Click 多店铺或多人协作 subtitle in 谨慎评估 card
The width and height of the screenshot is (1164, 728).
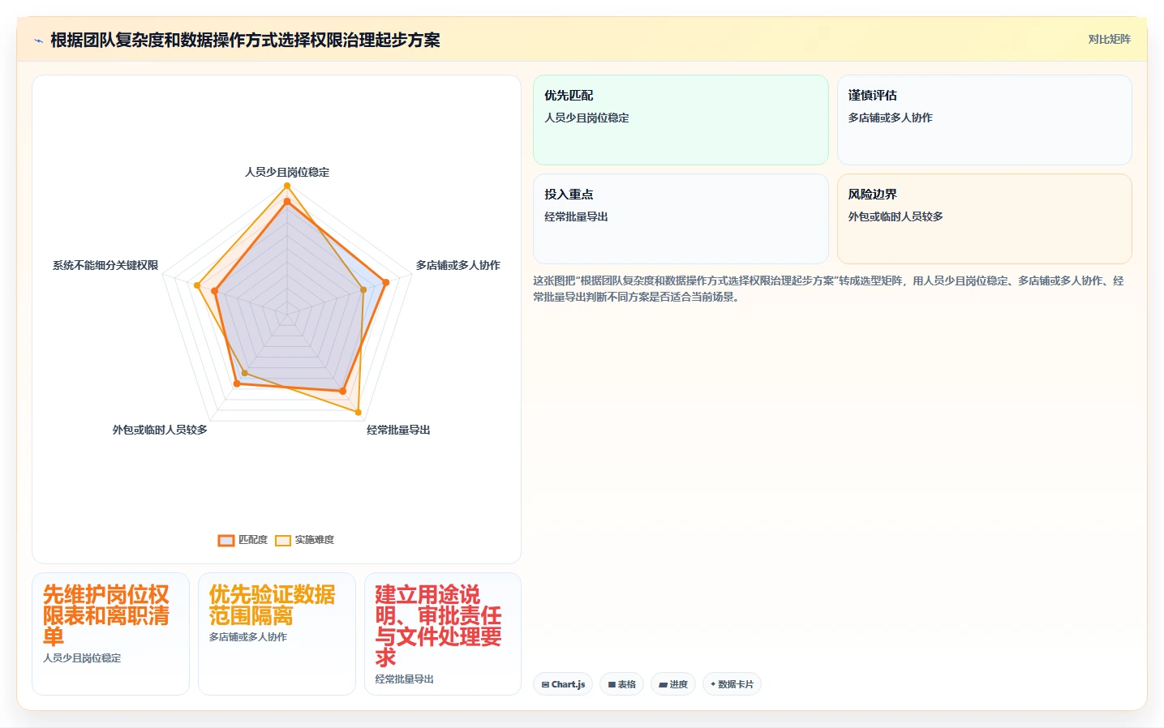tap(890, 118)
